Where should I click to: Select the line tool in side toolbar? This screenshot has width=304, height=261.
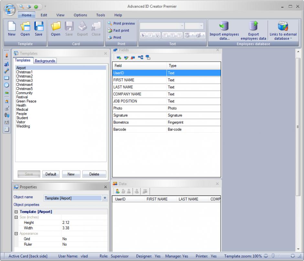[x=6, y=71]
